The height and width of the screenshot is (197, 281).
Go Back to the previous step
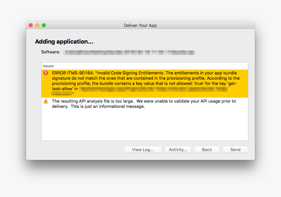tap(207, 149)
